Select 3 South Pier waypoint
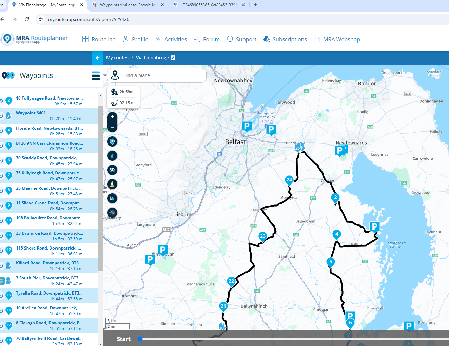The image size is (449, 346). pyautogui.click(x=49, y=281)
